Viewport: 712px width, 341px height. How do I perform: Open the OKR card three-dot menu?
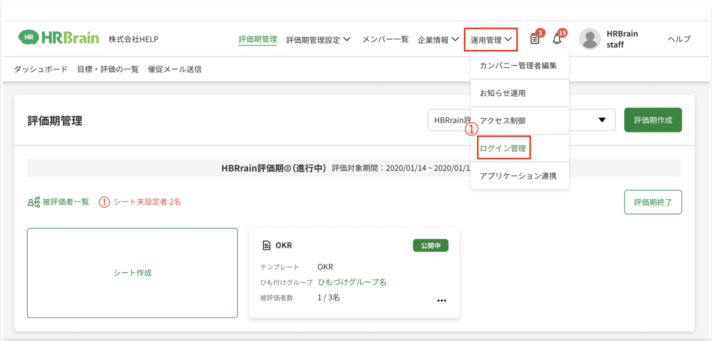441,300
